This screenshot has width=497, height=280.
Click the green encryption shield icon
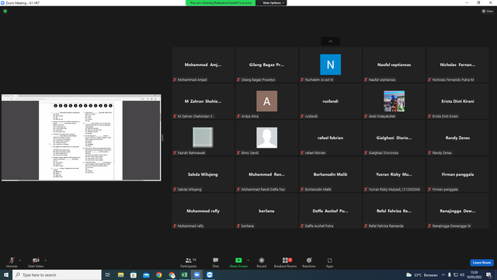pos(5,11)
